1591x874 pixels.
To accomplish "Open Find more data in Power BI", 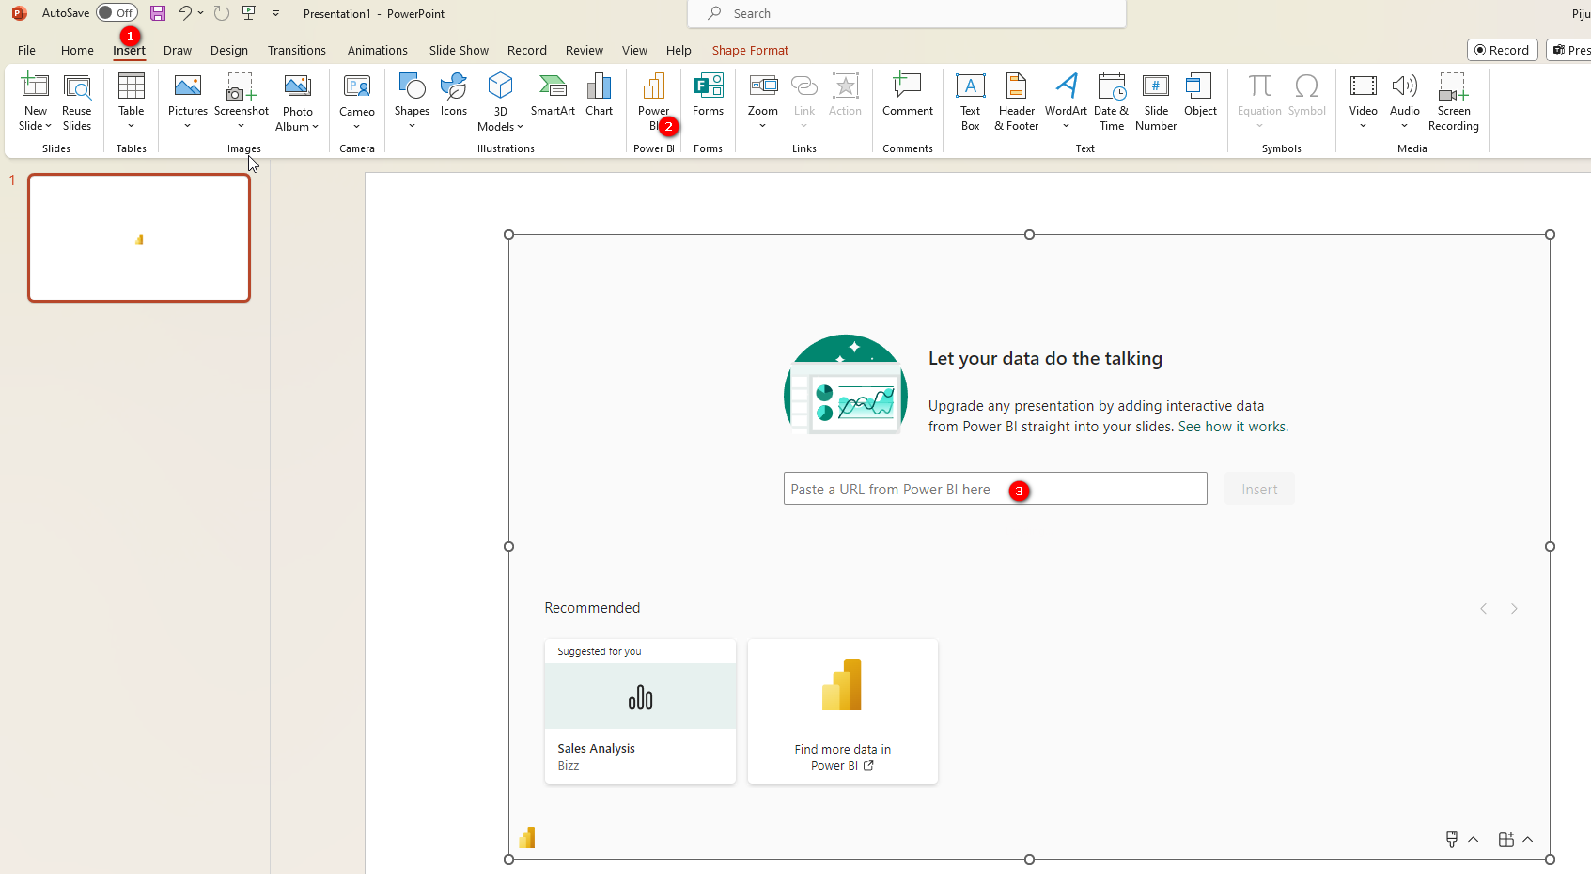I will pyautogui.click(x=843, y=711).
